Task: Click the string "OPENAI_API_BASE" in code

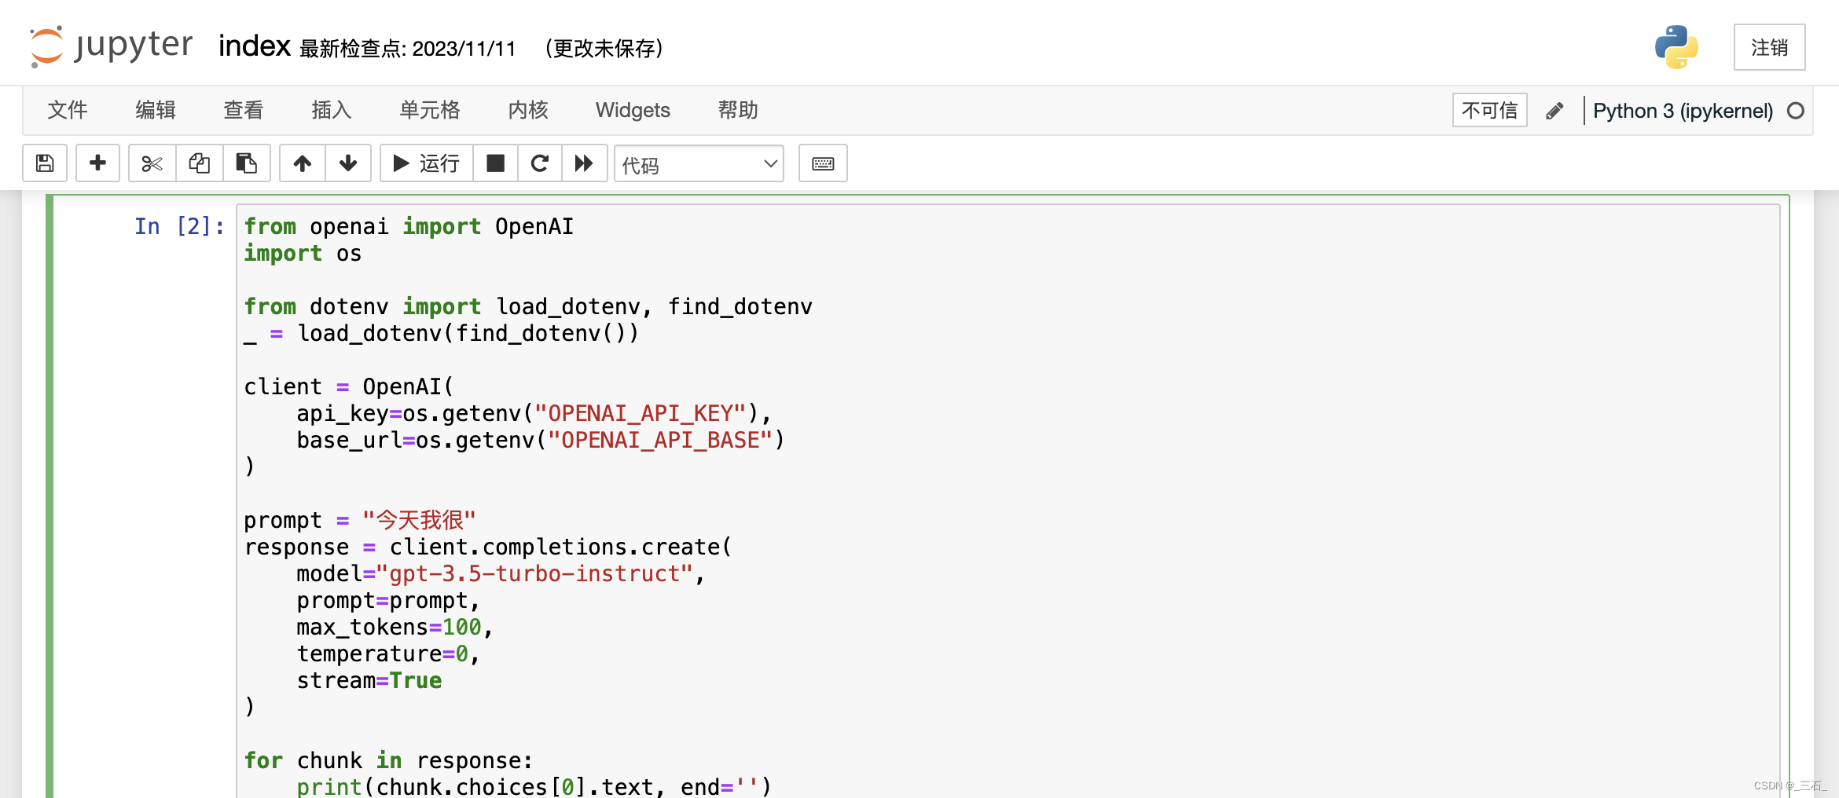Action: [x=660, y=440]
